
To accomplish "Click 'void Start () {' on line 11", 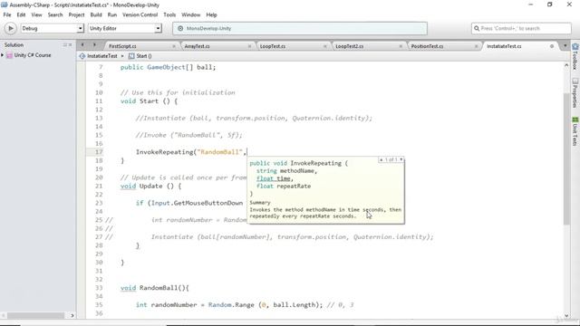I will 149,101.
